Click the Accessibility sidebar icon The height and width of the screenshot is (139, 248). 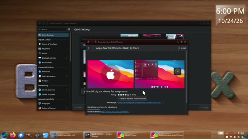[40, 63]
